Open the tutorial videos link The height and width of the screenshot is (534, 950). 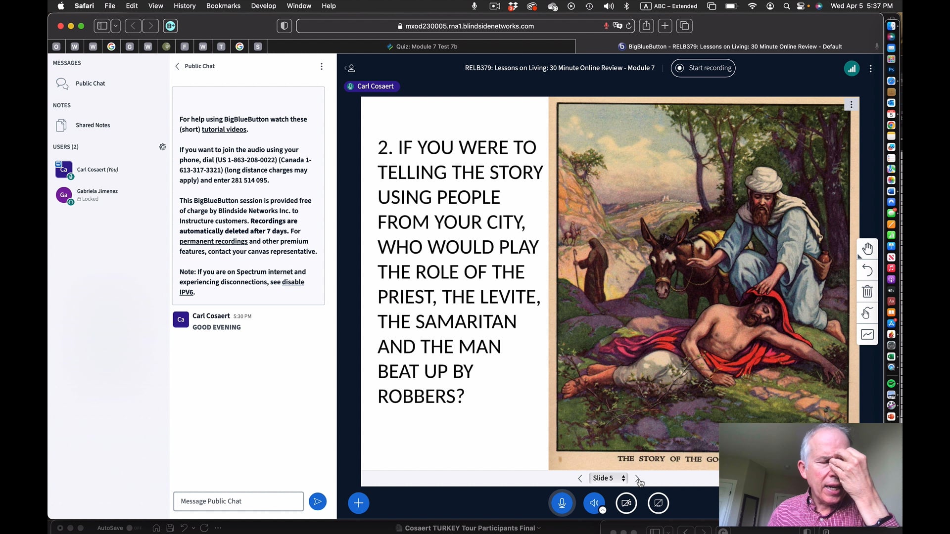pyautogui.click(x=224, y=130)
